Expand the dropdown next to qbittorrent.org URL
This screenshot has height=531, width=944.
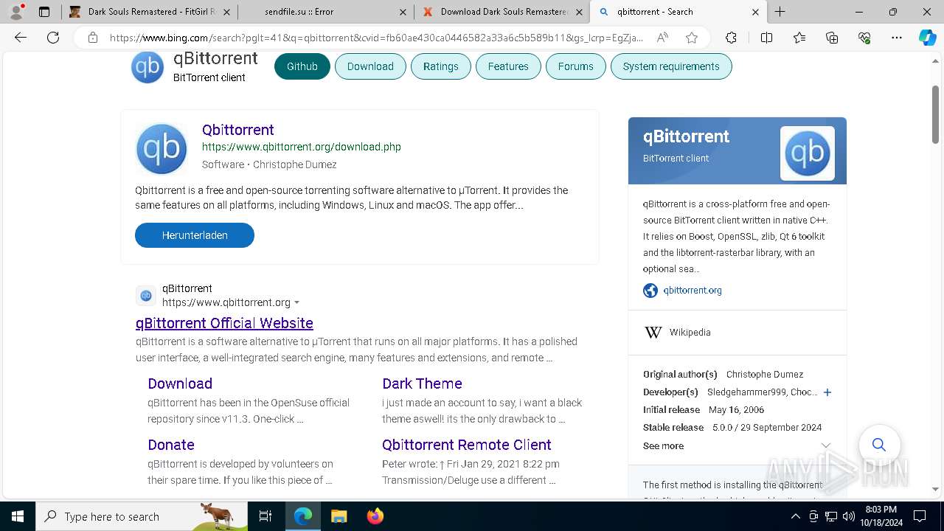pyautogui.click(x=297, y=303)
